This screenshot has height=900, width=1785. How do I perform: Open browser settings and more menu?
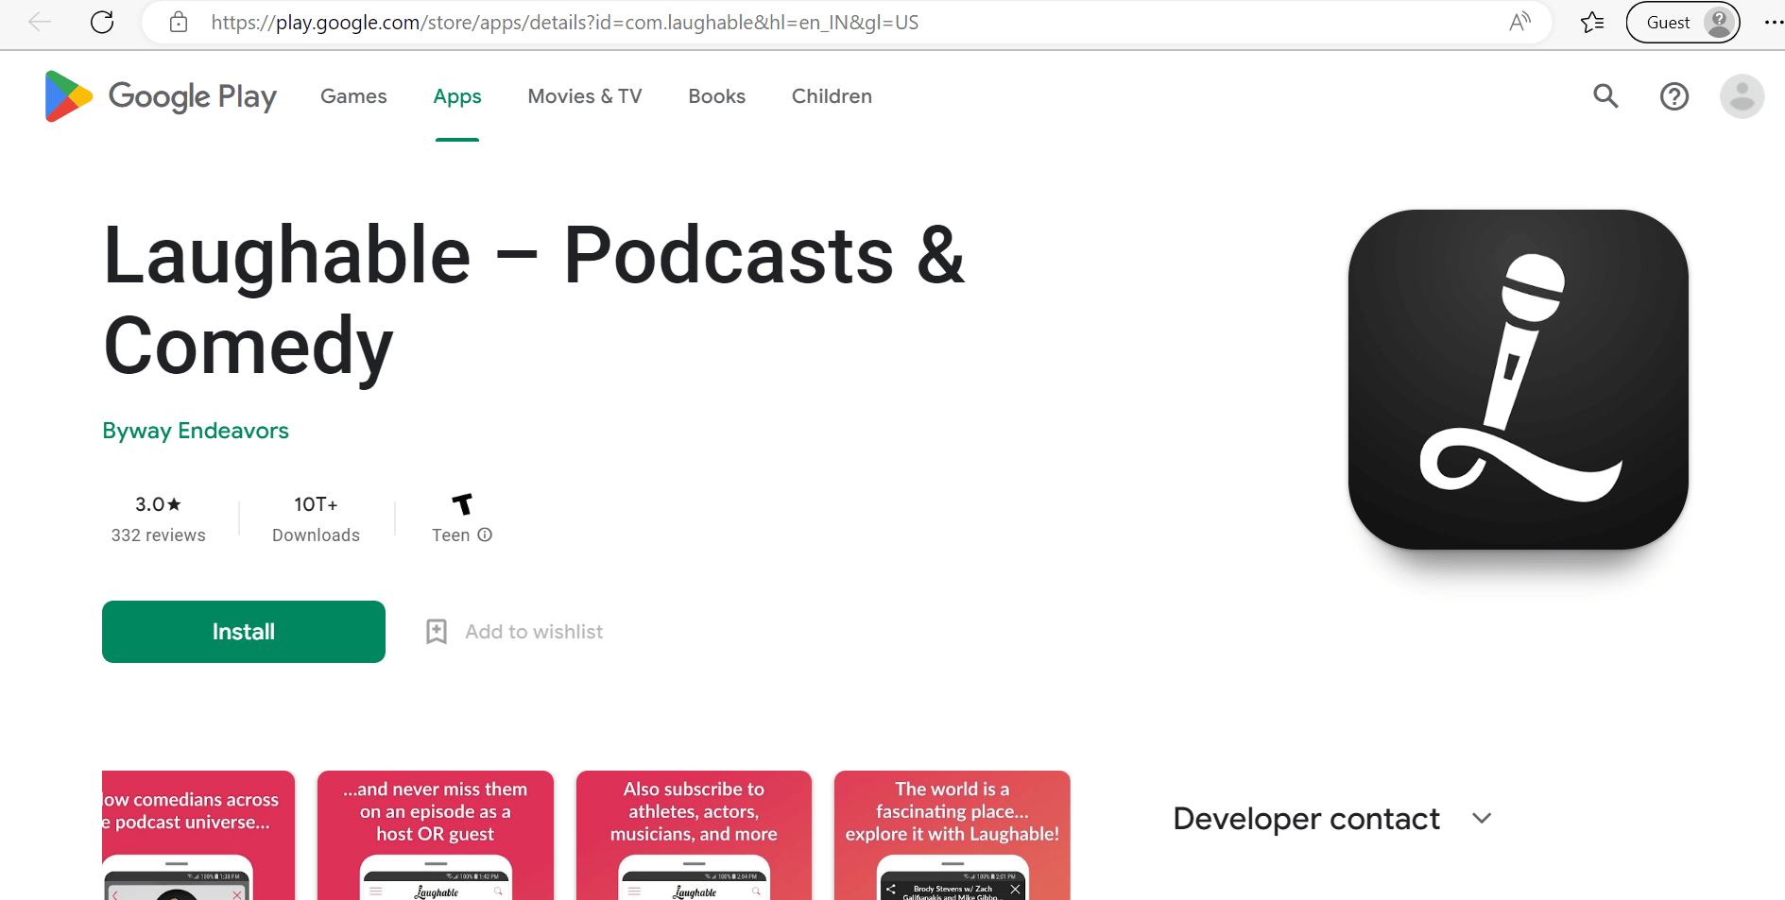(x=1773, y=22)
